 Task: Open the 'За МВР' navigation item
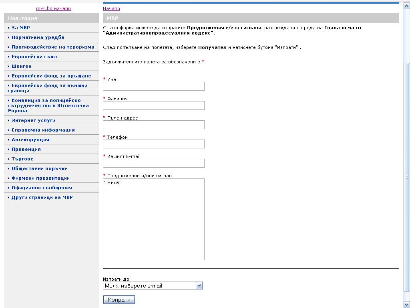click(x=21, y=28)
